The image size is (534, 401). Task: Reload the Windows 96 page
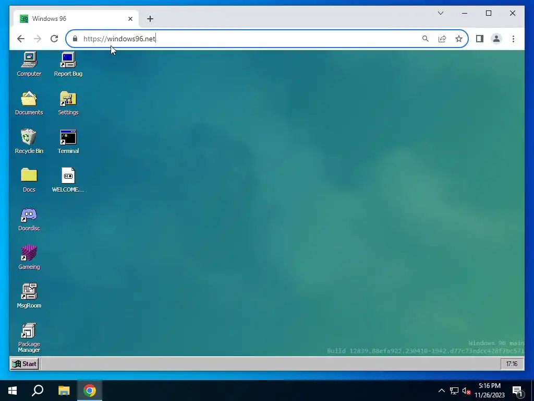pyautogui.click(x=54, y=39)
